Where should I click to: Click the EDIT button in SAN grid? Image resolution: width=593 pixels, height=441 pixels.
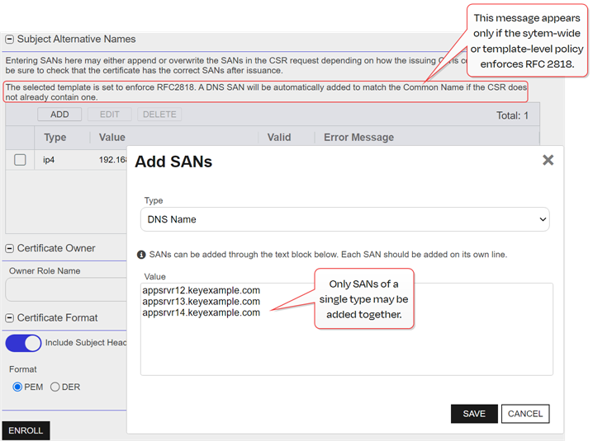coord(109,115)
